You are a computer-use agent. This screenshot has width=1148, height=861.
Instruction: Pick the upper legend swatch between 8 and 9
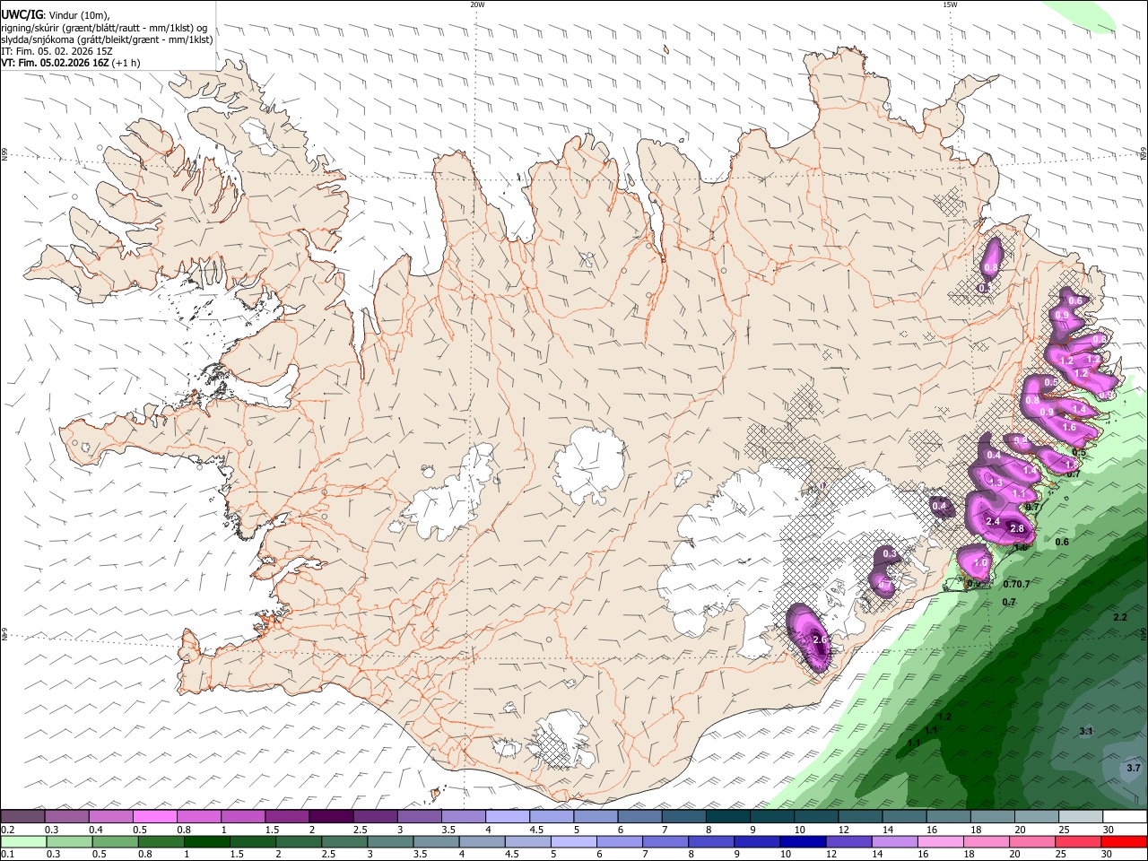click(x=727, y=816)
